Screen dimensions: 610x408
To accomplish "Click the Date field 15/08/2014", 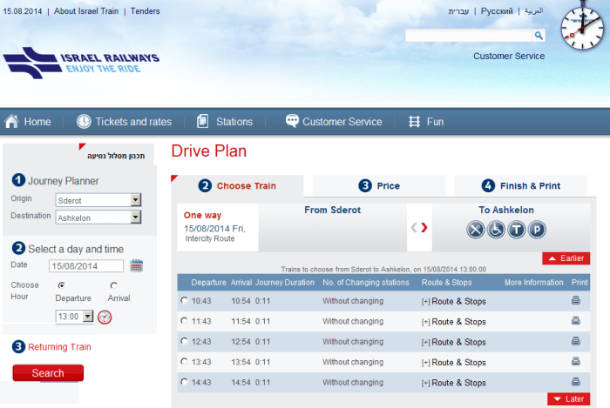I will coord(86,266).
